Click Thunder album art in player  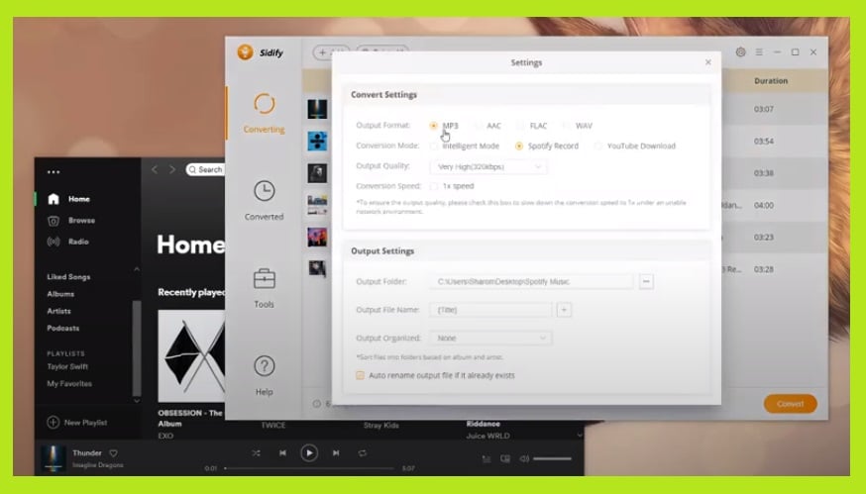pos(54,458)
